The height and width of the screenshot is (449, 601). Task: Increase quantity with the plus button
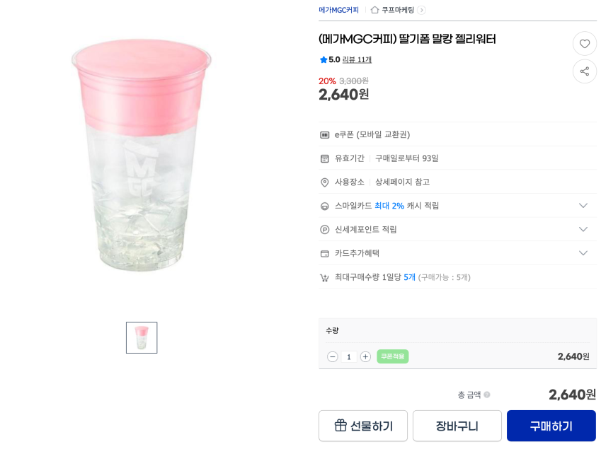[365, 357]
